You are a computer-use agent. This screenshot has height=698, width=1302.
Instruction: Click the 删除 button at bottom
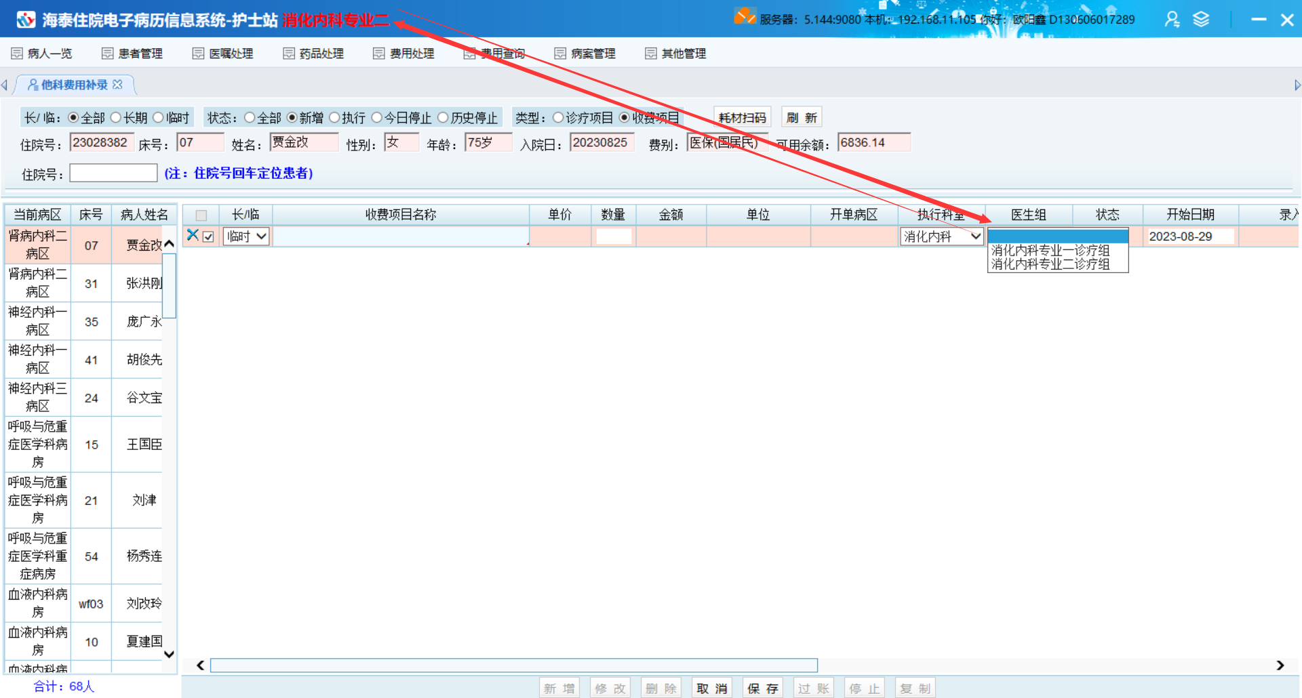[x=661, y=689]
